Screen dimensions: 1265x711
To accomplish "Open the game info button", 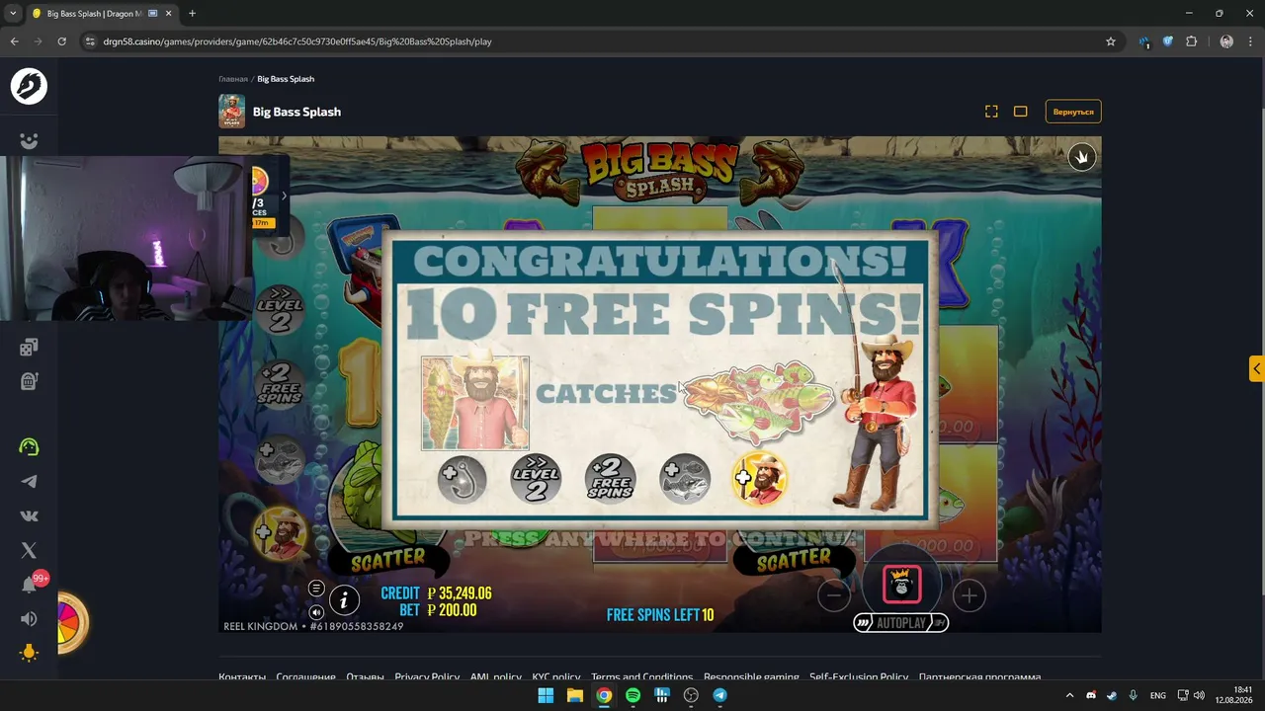I will (x=344, y=598).
